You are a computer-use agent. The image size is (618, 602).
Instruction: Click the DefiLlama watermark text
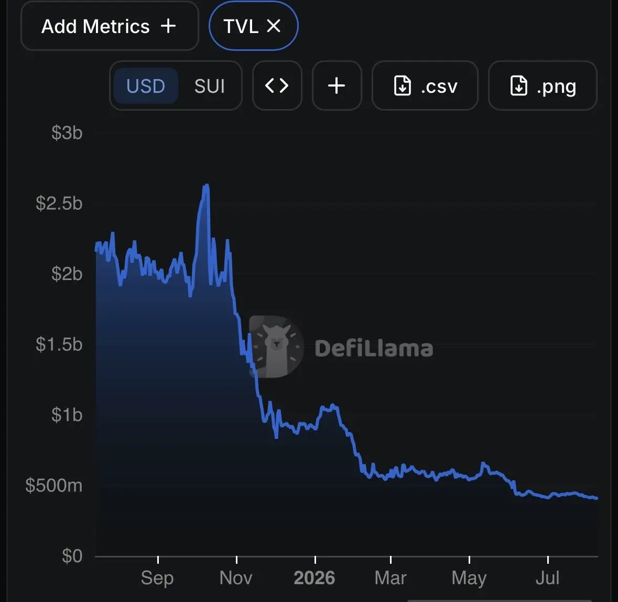pos(374,349)
